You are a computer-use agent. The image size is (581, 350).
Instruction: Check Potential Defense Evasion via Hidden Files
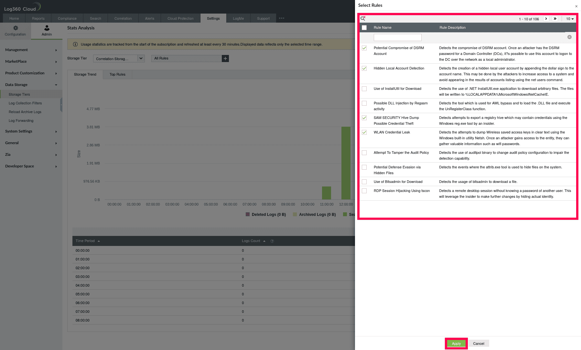click(x=364, y=167)
